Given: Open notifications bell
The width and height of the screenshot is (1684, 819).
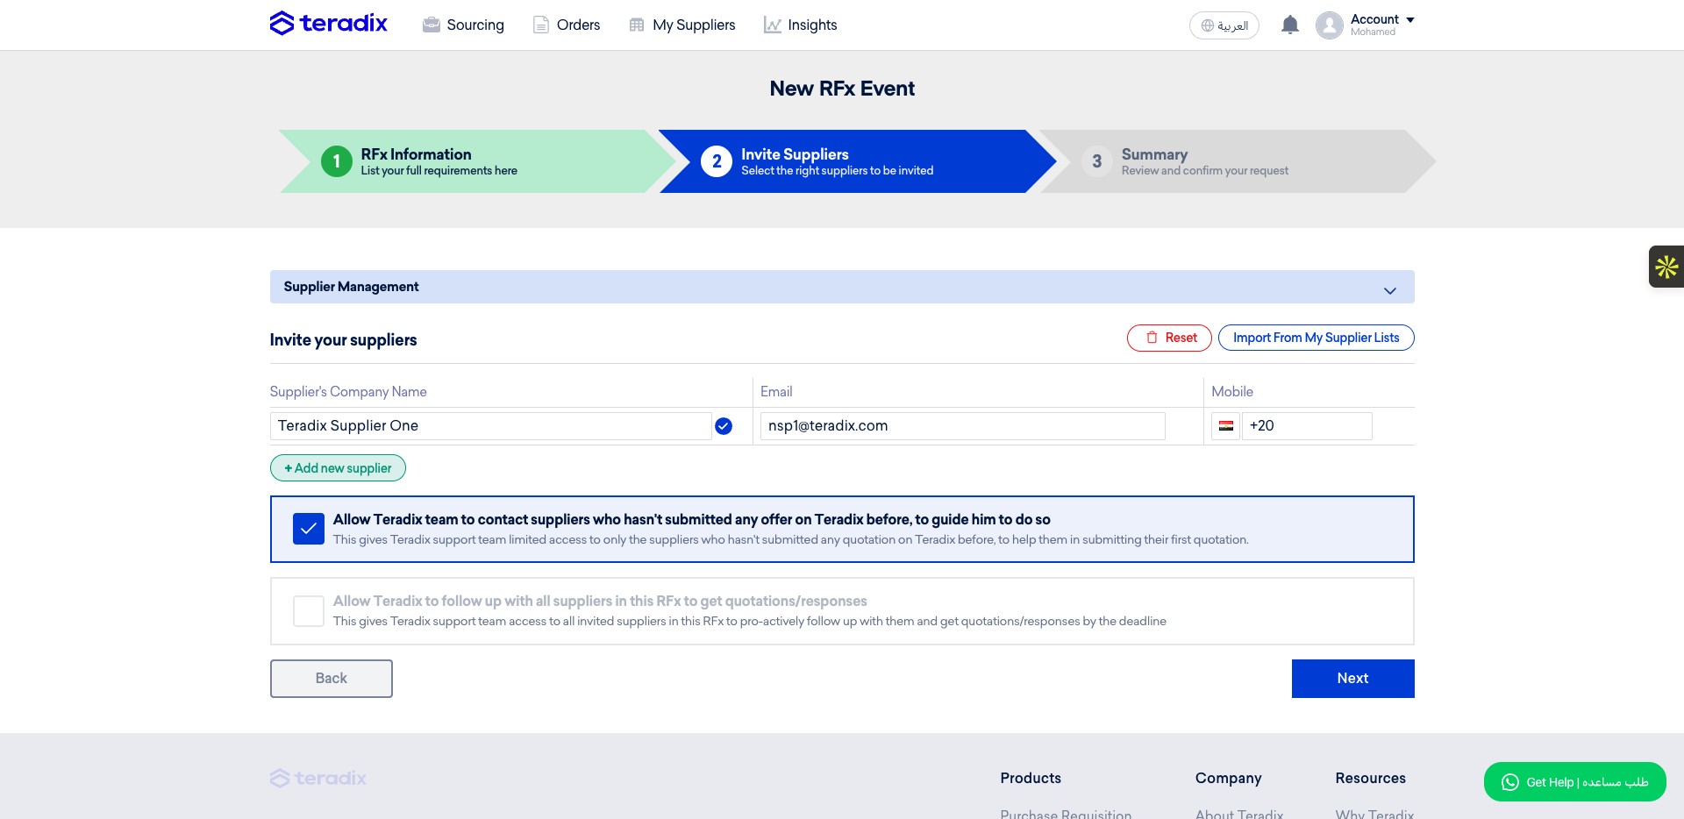Looking at the screenshot, I should [1289, 25].
